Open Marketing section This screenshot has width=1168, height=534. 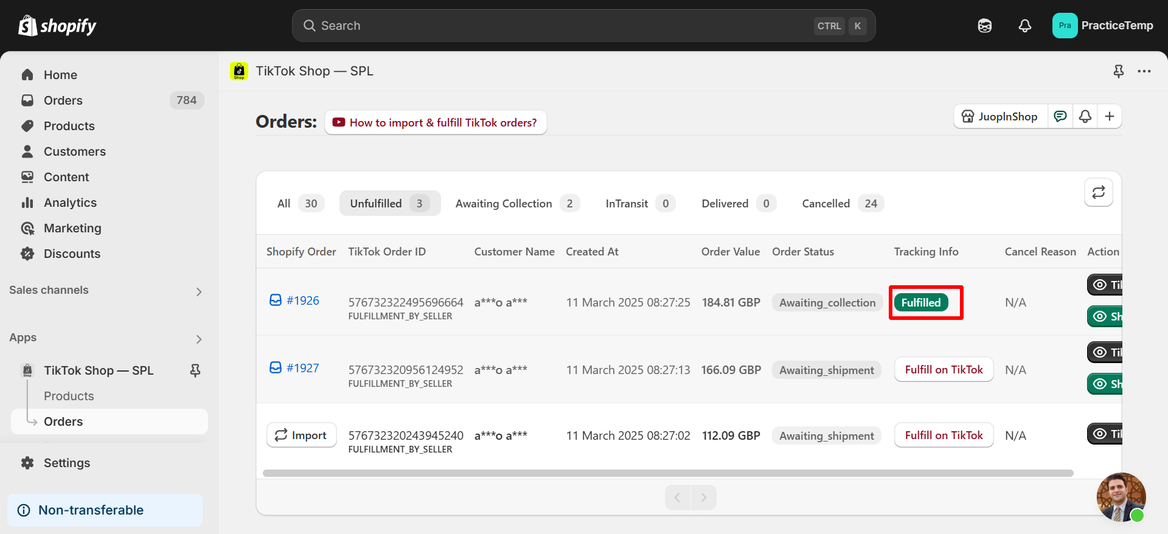(72, 228)
